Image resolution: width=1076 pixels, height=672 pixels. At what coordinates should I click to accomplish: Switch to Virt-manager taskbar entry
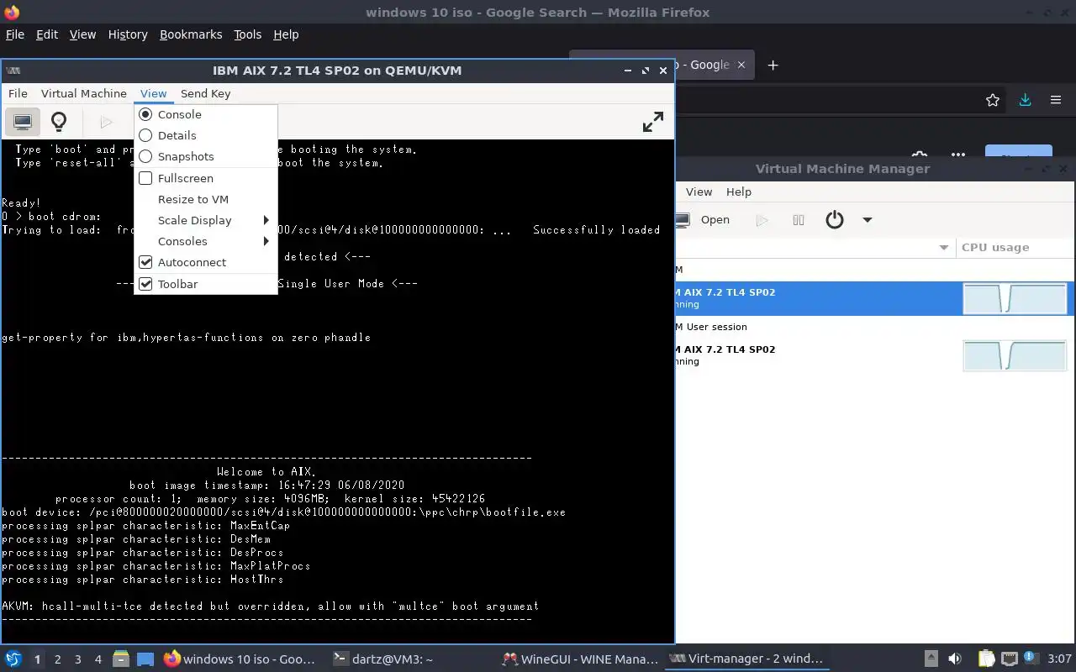click(747, 659)
